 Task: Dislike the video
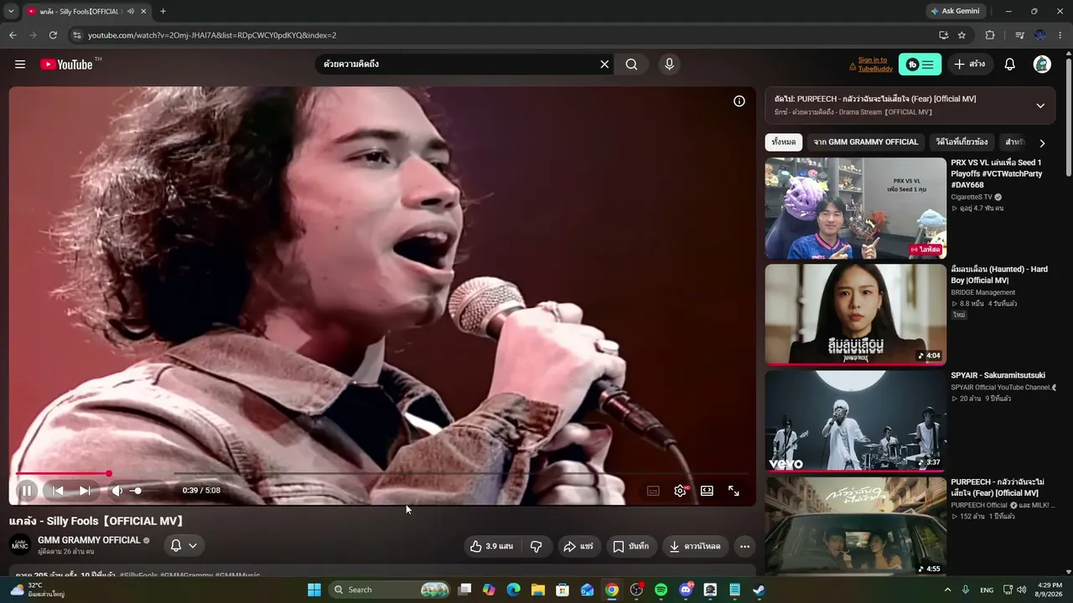pyautogui.click(x=536, y=546)
